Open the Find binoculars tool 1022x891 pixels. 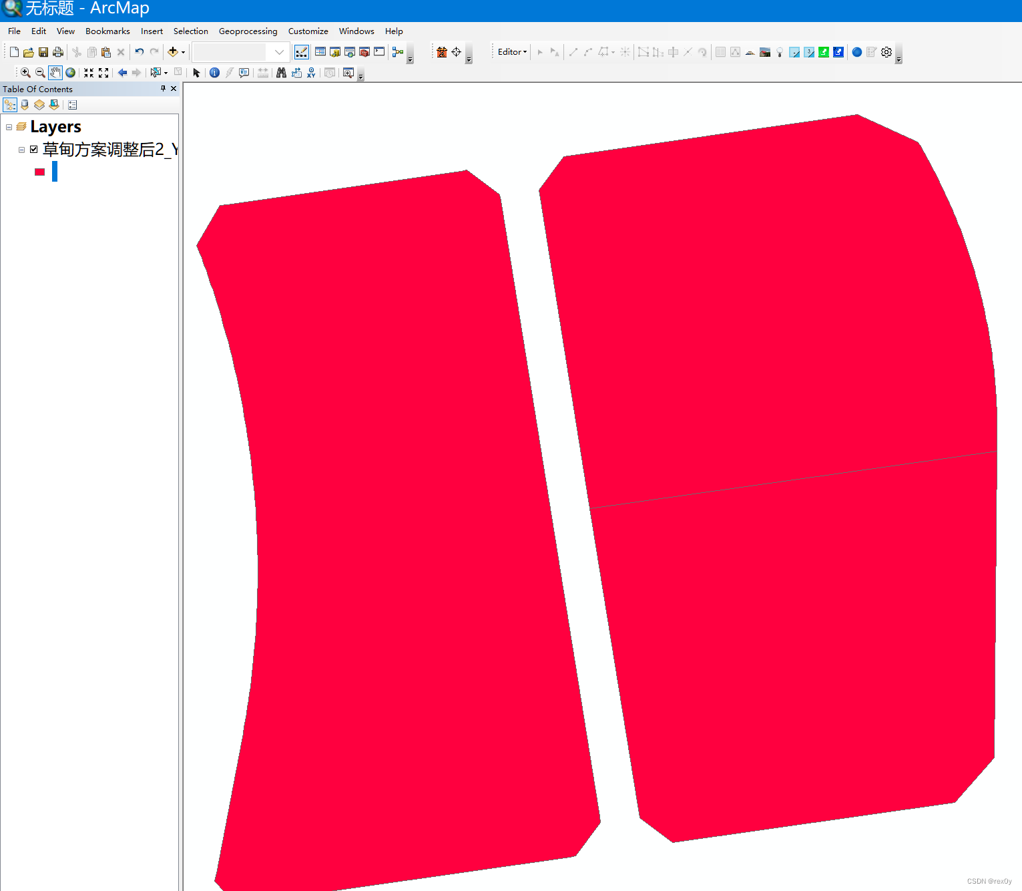(x=281, y=73)
